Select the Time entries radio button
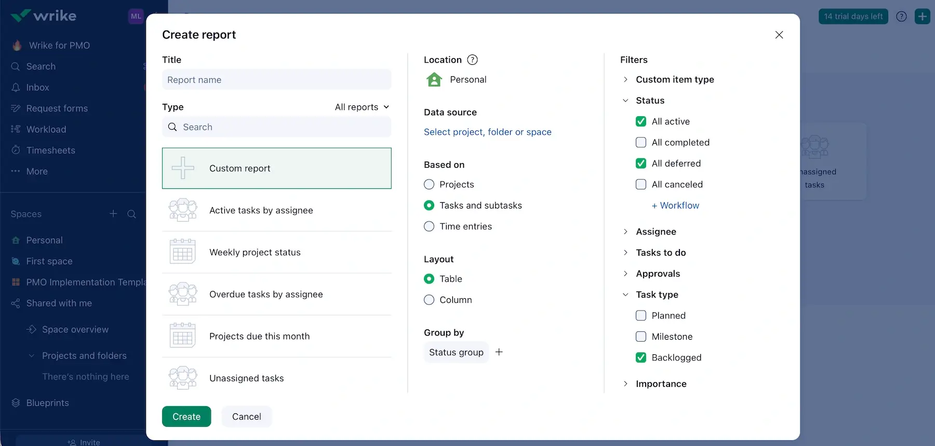The height and width of the screenshot is (446, 935). [429, 227]
